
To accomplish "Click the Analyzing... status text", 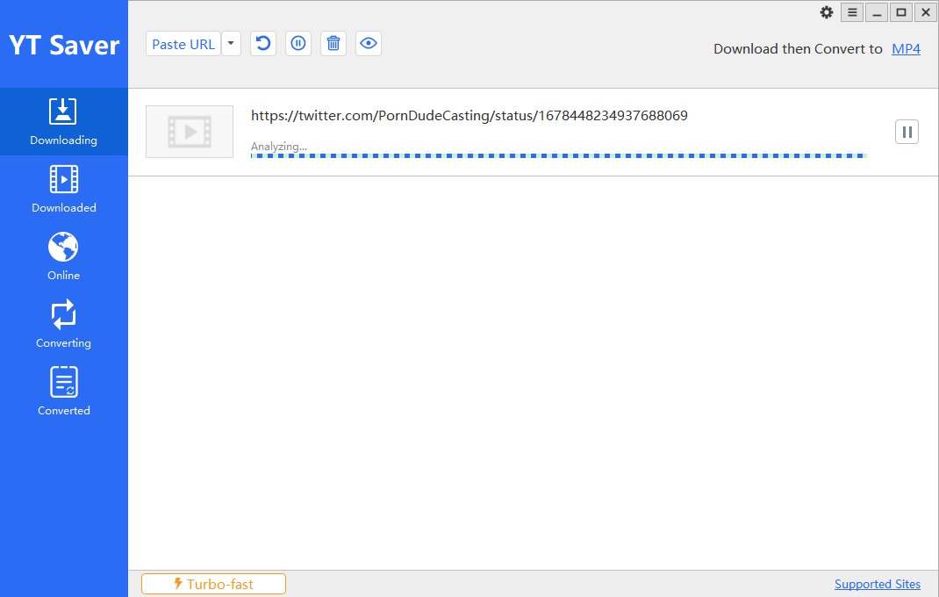I will point(278,147).
